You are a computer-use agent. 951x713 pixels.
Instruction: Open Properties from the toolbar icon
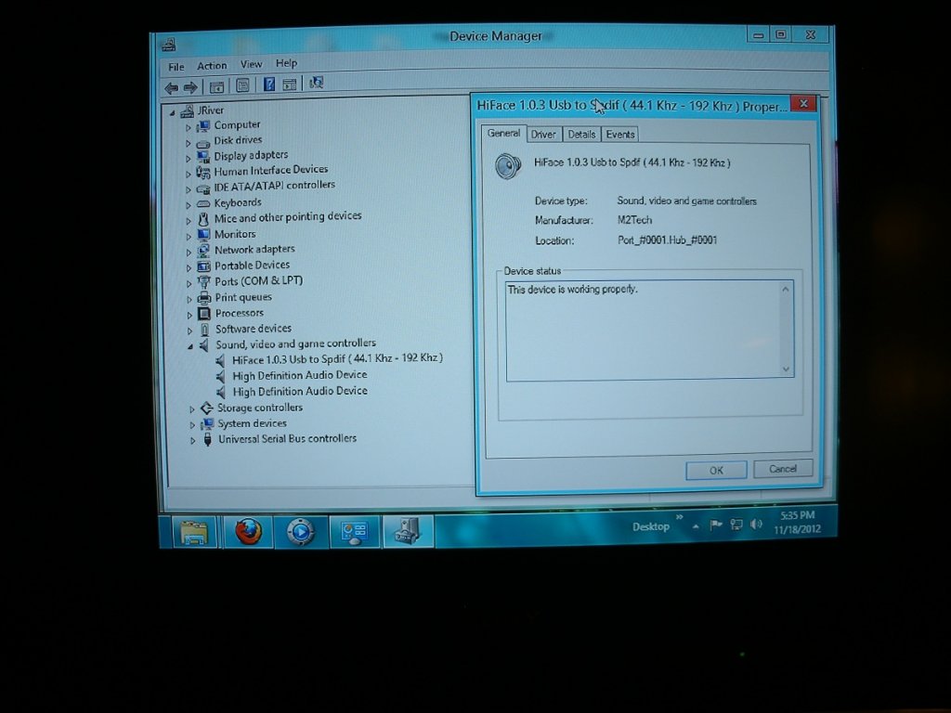tap(242, 86)
